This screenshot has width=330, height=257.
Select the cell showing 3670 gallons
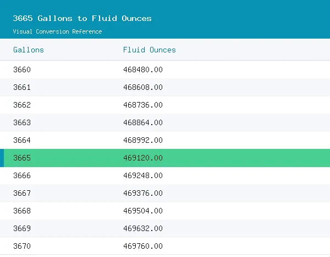pyautogui.click(x=22, y=246)
